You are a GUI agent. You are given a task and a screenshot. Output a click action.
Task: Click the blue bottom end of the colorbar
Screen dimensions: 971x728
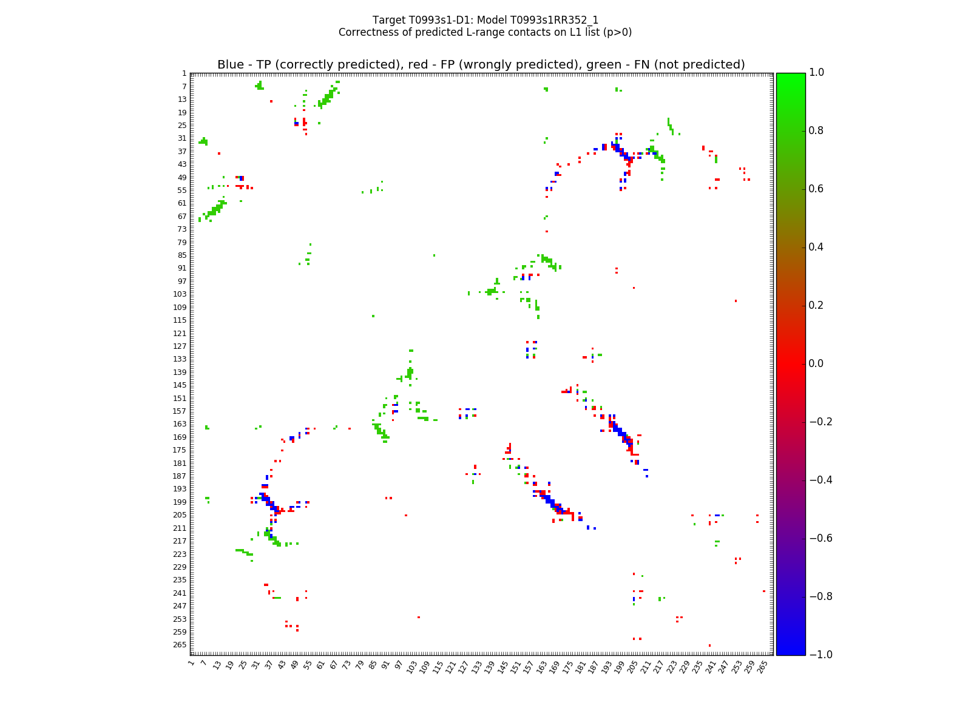(x=790, y=651)
